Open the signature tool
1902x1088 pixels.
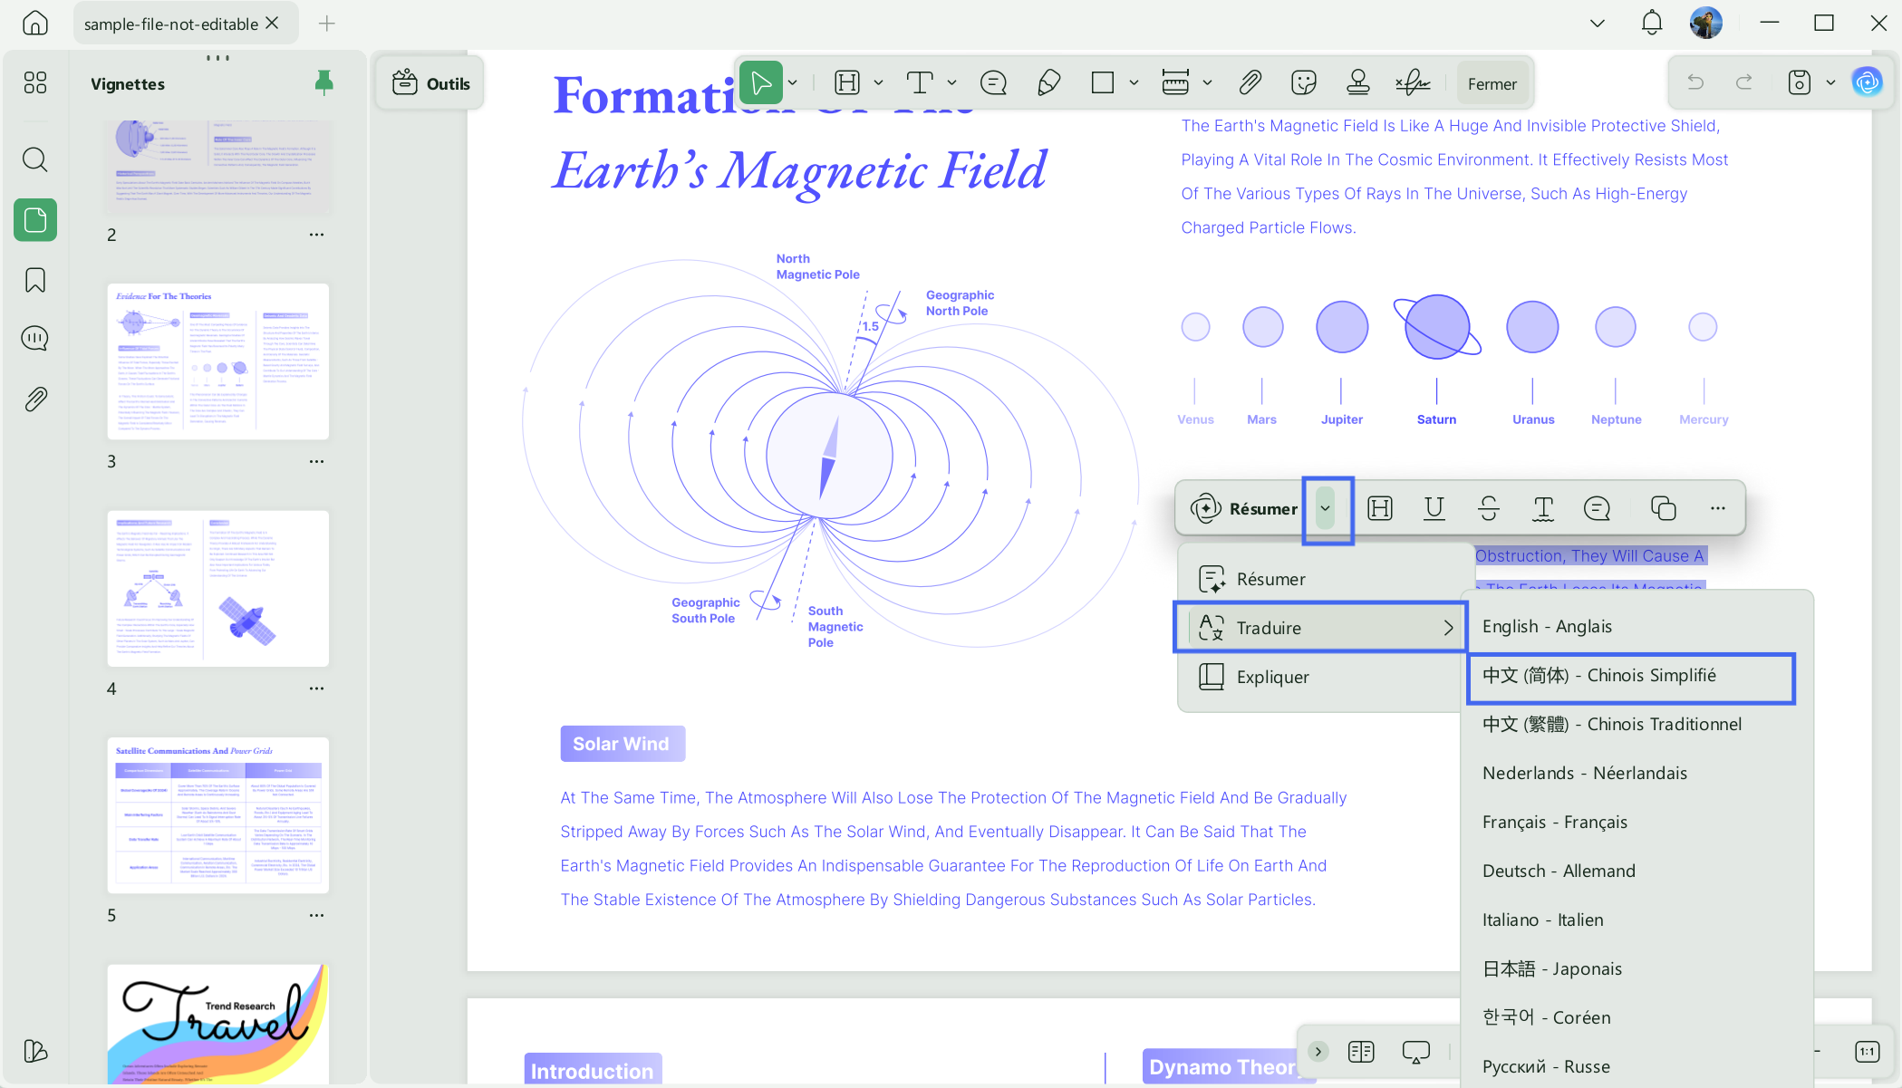(x=1413, y=83)
